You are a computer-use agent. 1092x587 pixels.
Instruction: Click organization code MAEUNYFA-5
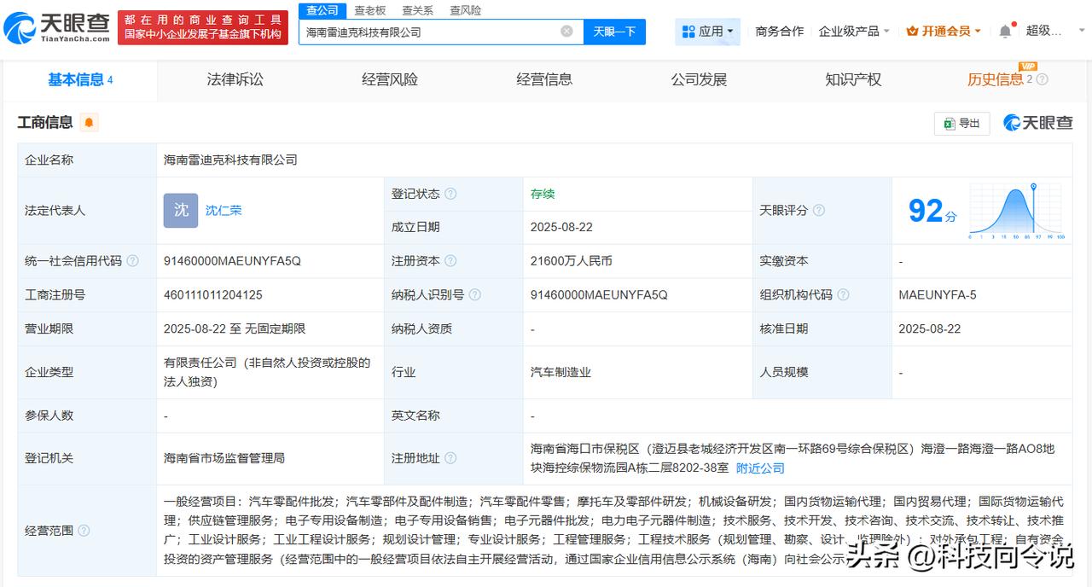[x=938, y=294]
